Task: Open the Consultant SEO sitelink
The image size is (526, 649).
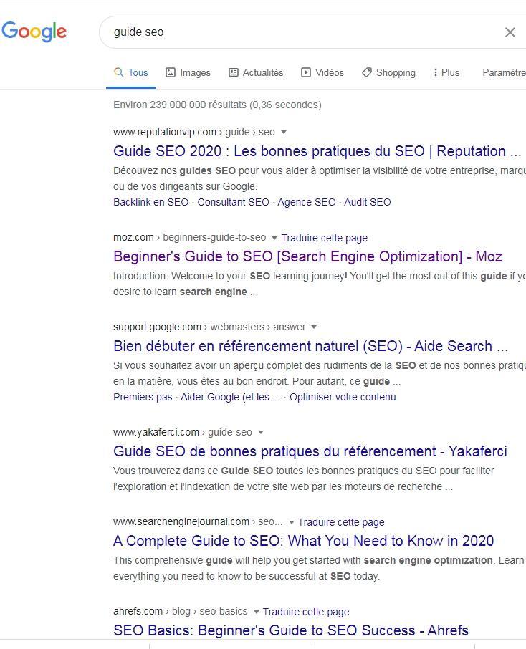Action: coord(233,202)
